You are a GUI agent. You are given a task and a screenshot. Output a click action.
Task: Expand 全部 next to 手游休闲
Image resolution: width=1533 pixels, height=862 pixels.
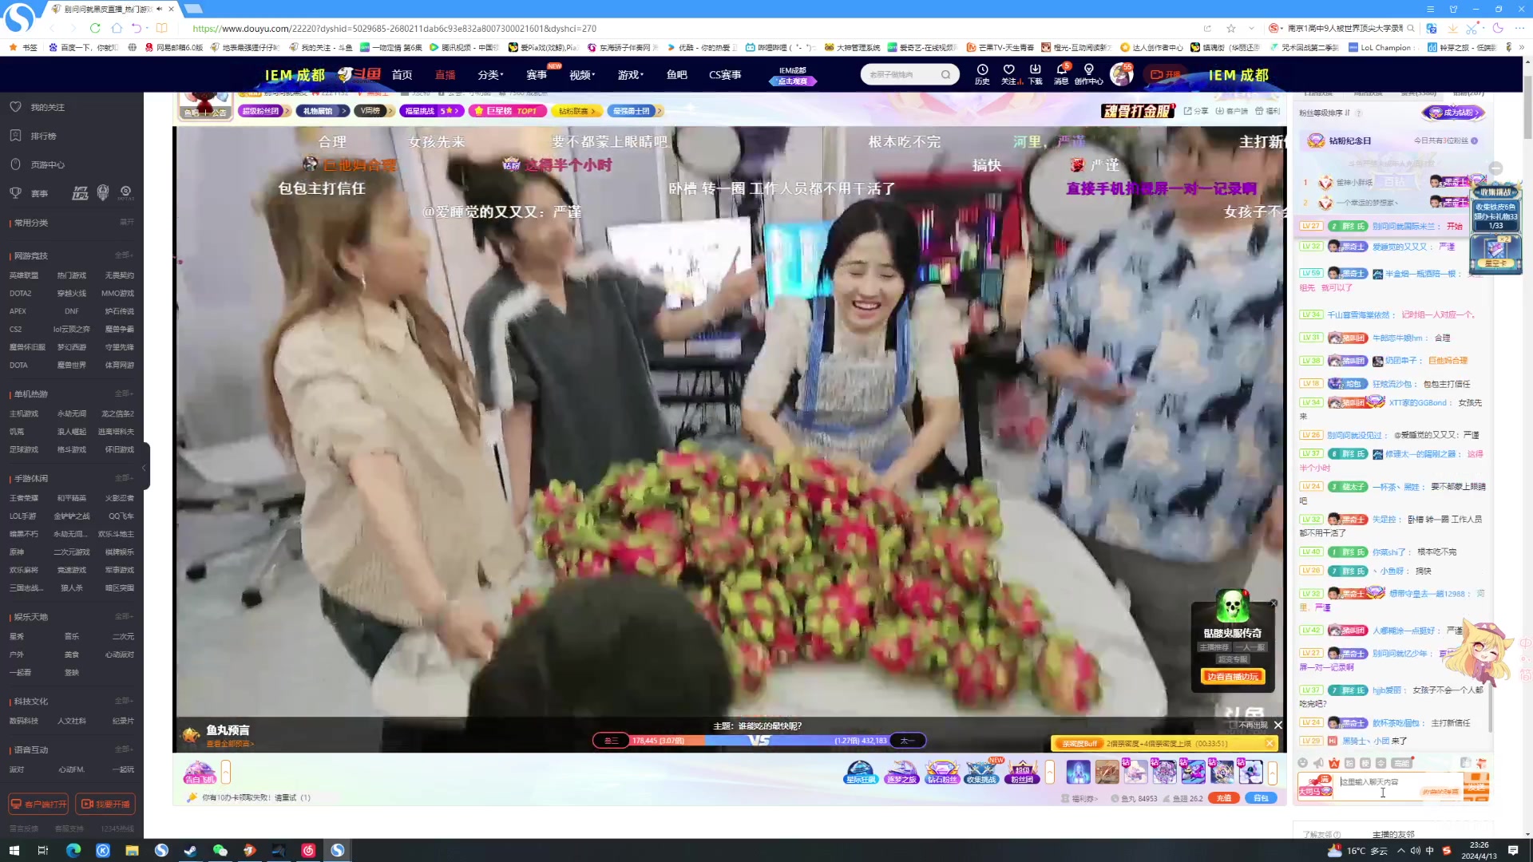coord(124,478)
